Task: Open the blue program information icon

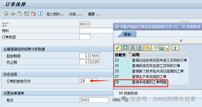Action: (41, 13)
